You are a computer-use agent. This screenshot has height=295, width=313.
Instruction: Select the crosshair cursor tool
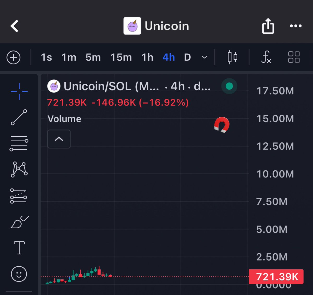pyautogui.click(x=19, y=91)
